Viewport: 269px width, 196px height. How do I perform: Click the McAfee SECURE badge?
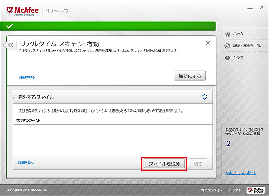256,190
